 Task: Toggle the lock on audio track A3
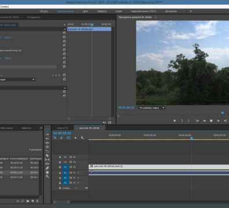click(x=60, y=183)
